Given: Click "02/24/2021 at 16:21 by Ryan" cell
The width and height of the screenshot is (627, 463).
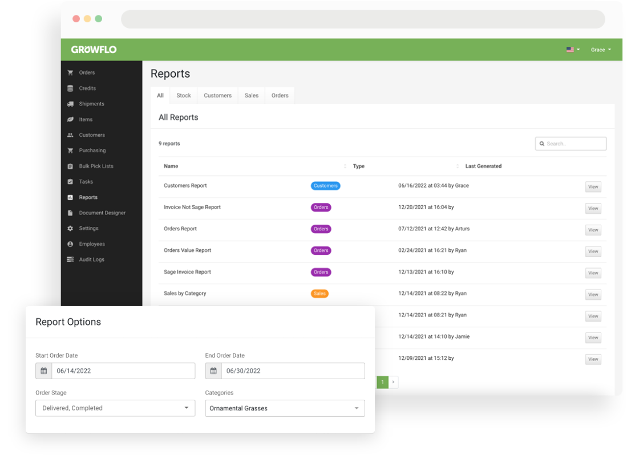Looking at the screenshot, I should coord(432,250).
